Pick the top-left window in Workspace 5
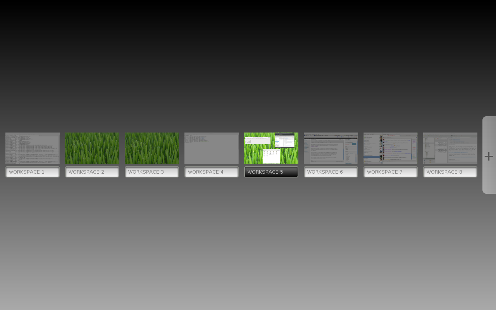The width and height of the screenshot is (496, 310). pyautogui.click(x=258, y=140)
